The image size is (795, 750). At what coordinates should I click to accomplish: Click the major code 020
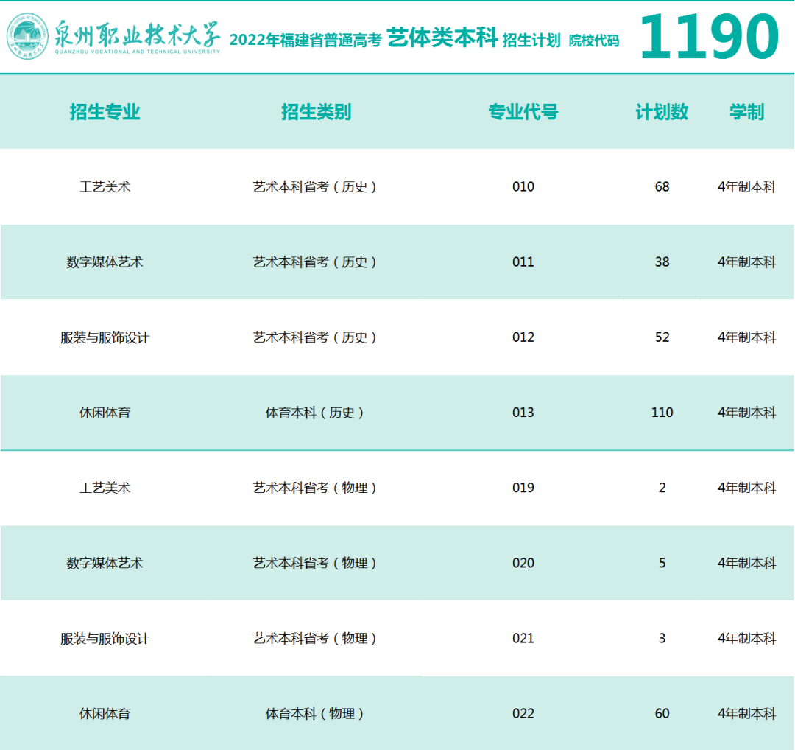click(x=523, y=564)
